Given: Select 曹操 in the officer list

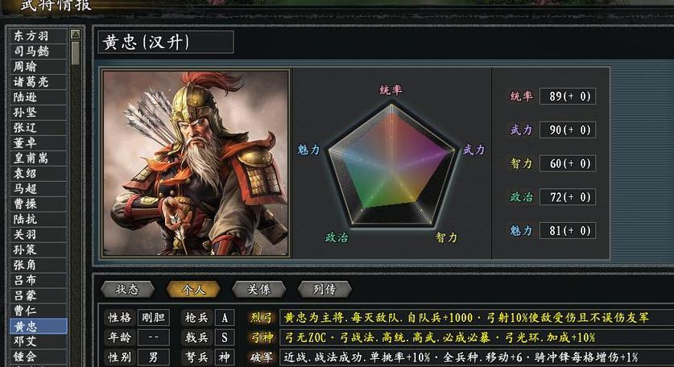Looking at the screenshot, I should (39, 204).
